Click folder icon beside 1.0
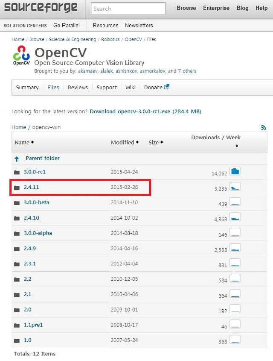The width and height of the screenshot is (273, 361). pos(17,340)
